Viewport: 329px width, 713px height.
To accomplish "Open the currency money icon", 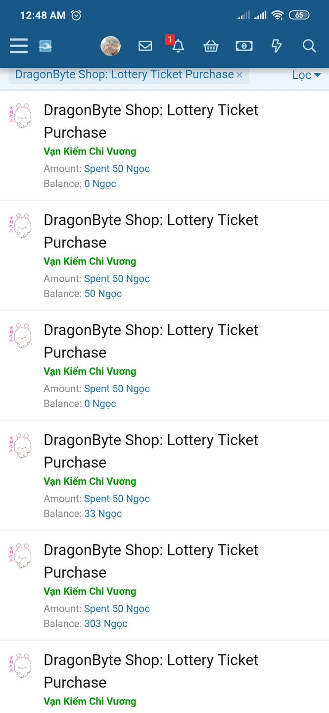I will (x=244, y=46).
